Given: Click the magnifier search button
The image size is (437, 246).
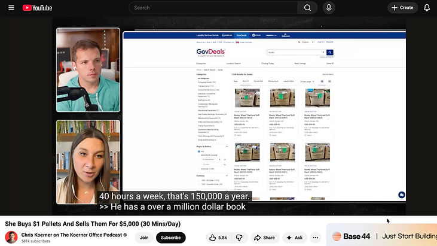Looking at the screenshot, I should [x=307, y=8].
